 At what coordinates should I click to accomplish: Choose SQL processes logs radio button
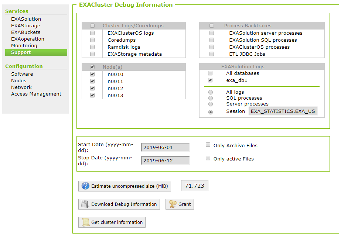(x=211, y=98)
